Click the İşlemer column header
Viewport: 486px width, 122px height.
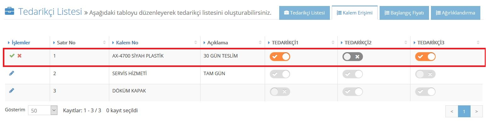pyautogui.click(x=21, y=42)
